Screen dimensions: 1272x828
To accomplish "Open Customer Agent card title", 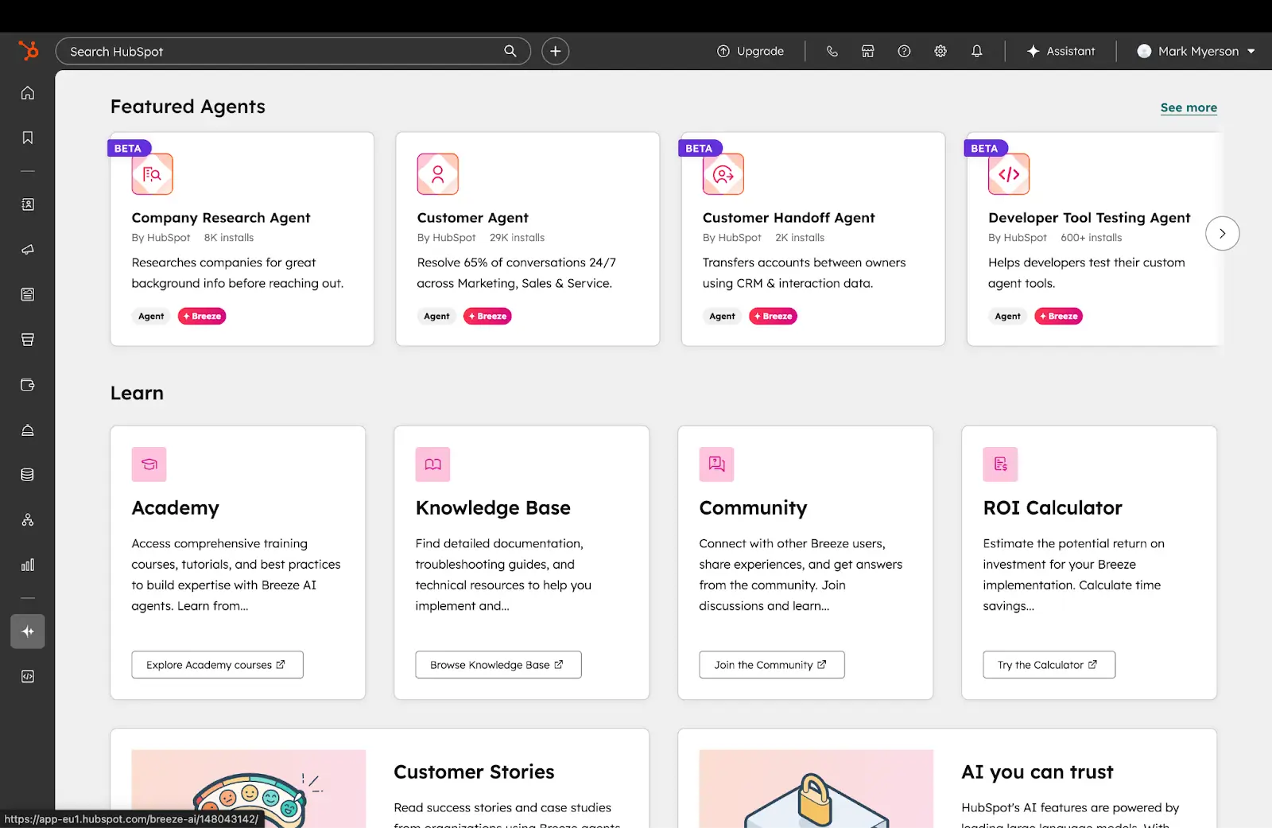I will (473, 218).
